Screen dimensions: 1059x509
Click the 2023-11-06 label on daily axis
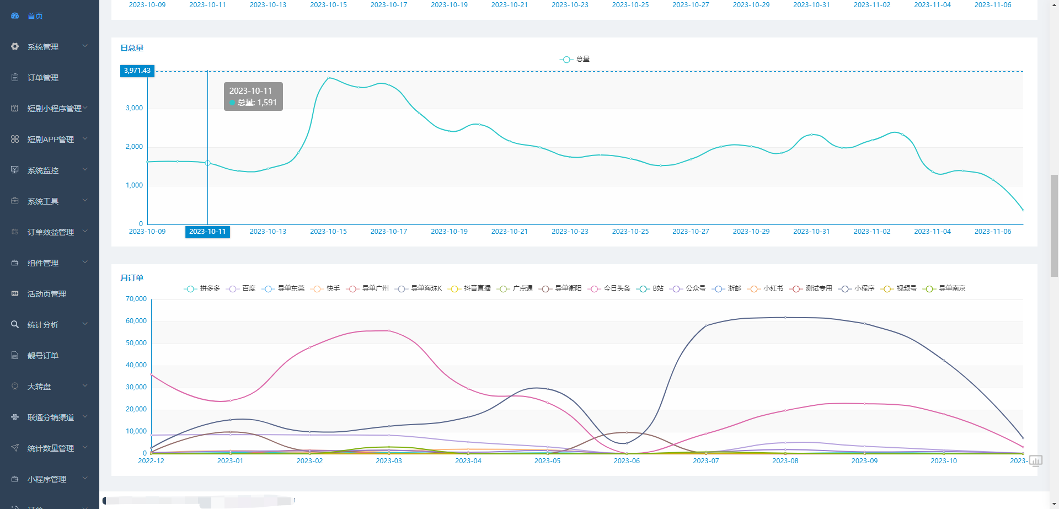[993, 232]
